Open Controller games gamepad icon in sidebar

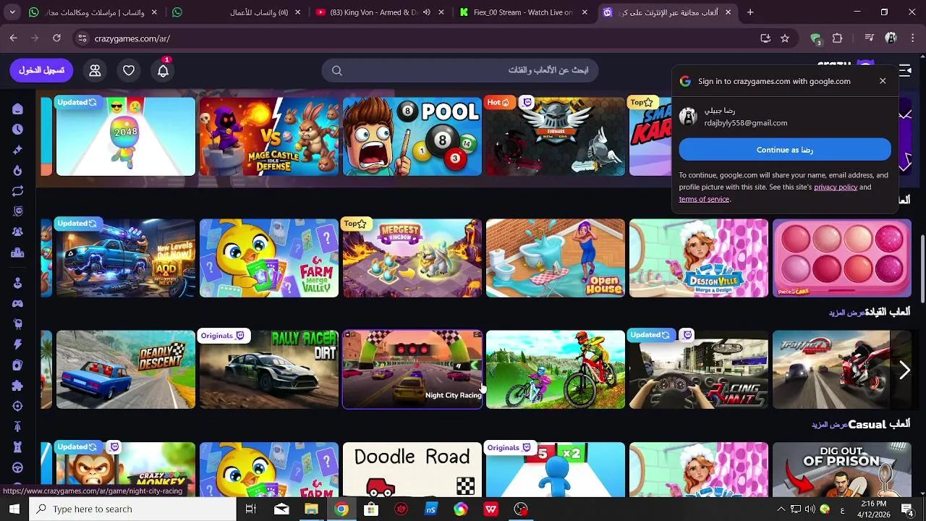[x=17, y=304]
